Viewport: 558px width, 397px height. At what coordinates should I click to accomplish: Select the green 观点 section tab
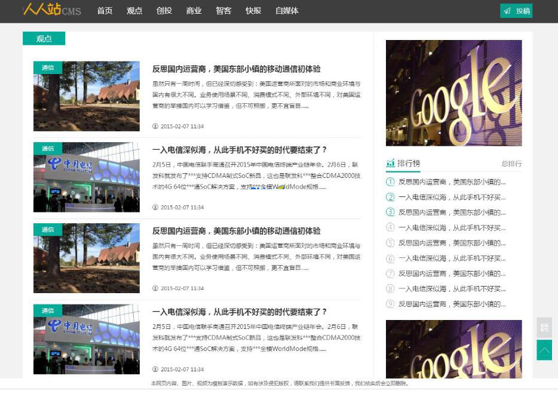pos(44,38)
